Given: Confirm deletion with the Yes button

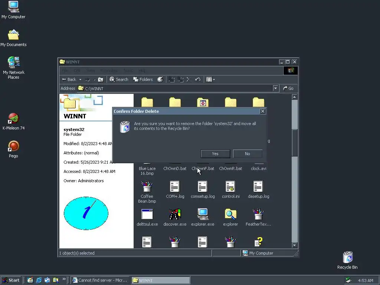Looking at the screenshot, I should [216, 154].
